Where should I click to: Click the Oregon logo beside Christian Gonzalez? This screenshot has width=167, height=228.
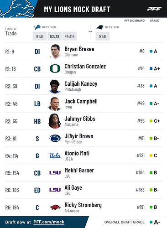55,68
